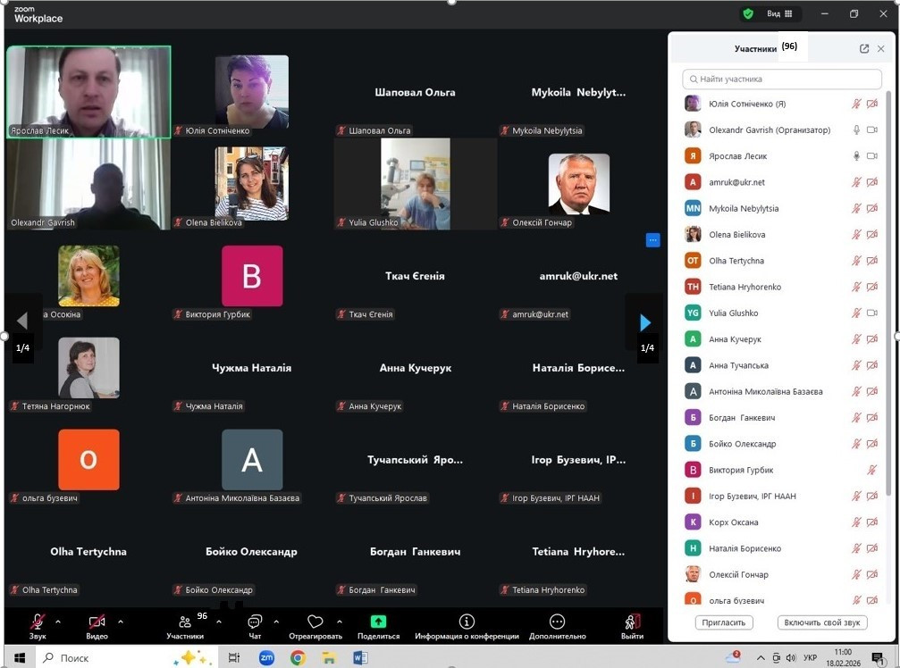
Task: Click the Выйти leave meeting icon
Action: [x=632, y=622]
